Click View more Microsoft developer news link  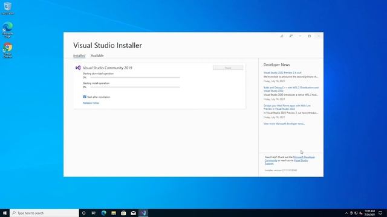coord(284,124)
